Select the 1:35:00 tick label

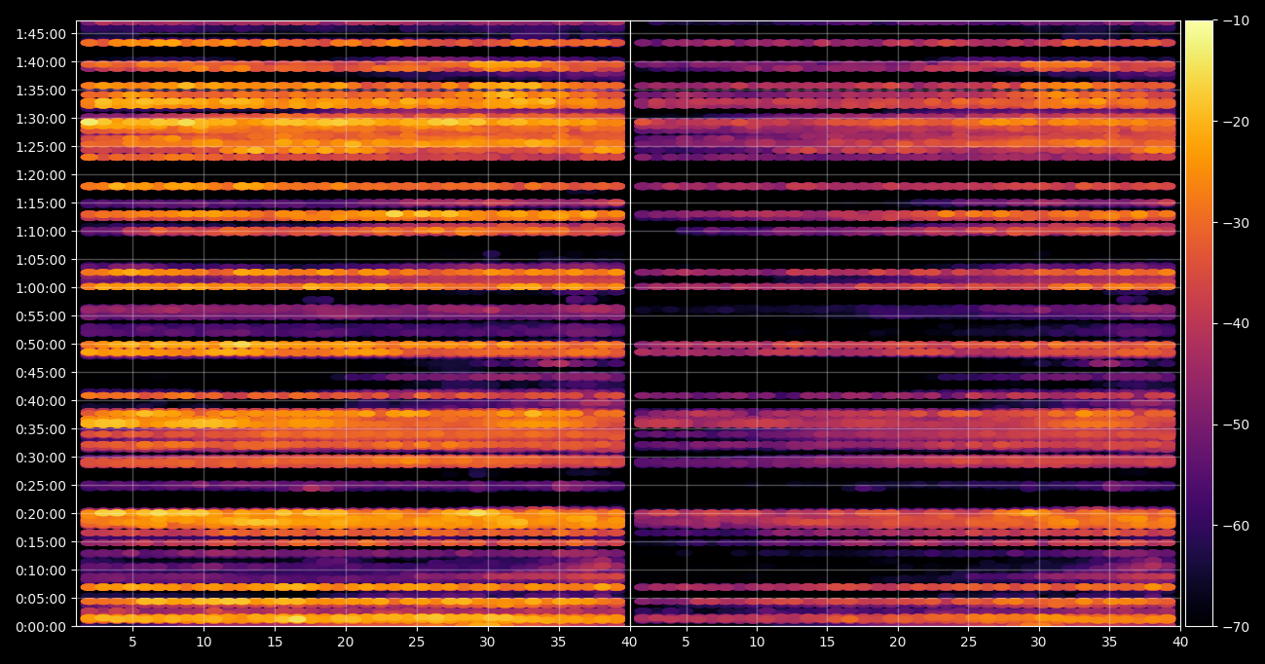point(41,90)
